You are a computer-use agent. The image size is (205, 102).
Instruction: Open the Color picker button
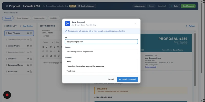point(175,6)
